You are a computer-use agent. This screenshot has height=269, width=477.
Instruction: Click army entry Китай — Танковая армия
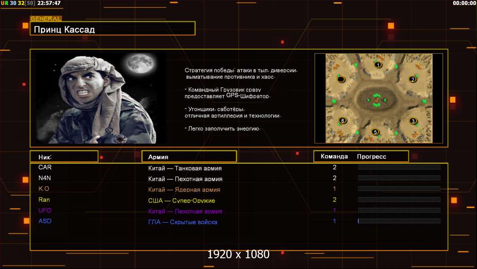pyautogui.click(x=185, y=168)
